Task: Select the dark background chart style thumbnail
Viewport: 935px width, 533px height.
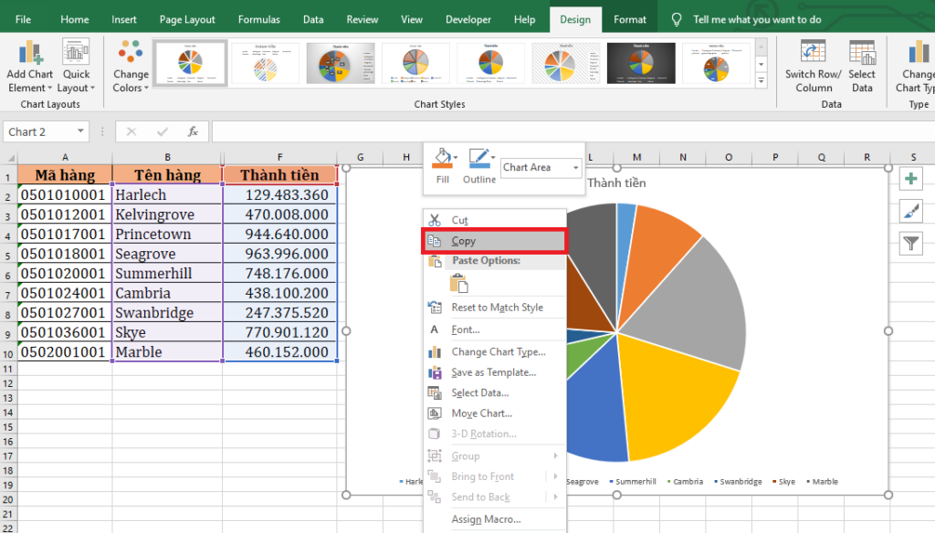Action: tap(641, 63)
